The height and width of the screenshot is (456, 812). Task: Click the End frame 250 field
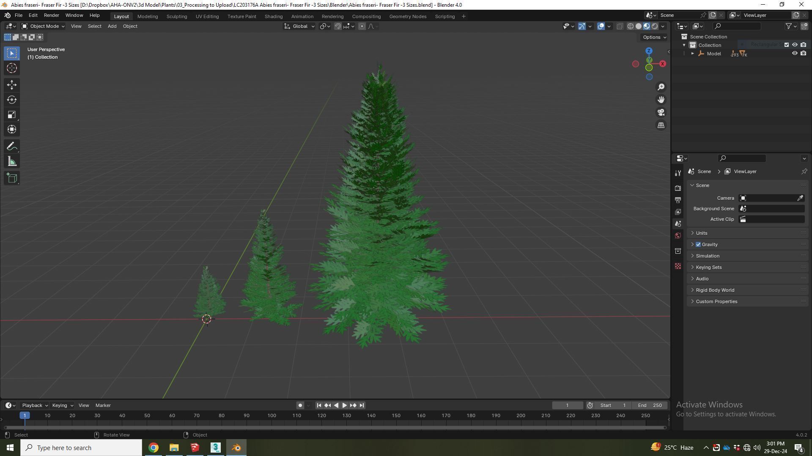650,405
